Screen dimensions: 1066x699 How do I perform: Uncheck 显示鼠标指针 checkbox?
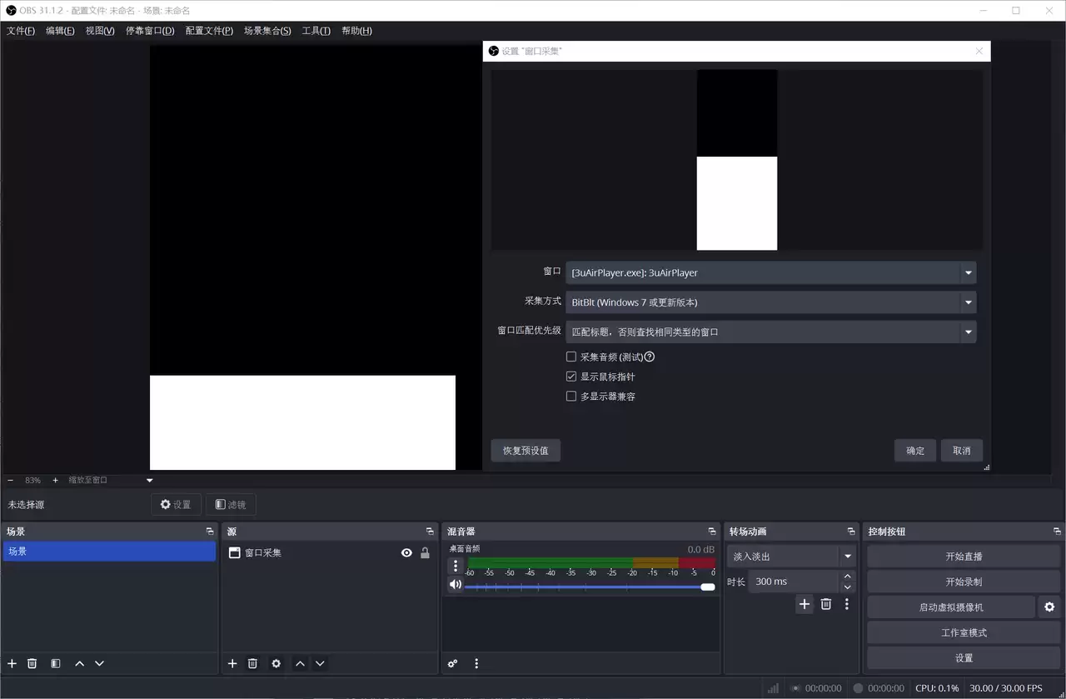coord(571,377)
